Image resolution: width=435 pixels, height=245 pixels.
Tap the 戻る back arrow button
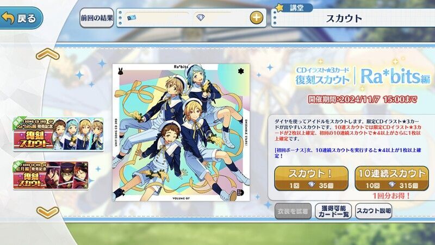point(20,18)
